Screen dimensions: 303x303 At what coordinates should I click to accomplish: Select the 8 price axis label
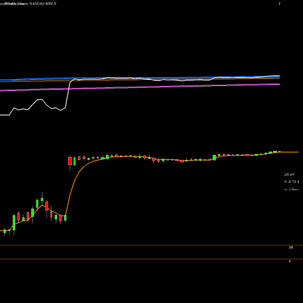[x=290, y=261]
